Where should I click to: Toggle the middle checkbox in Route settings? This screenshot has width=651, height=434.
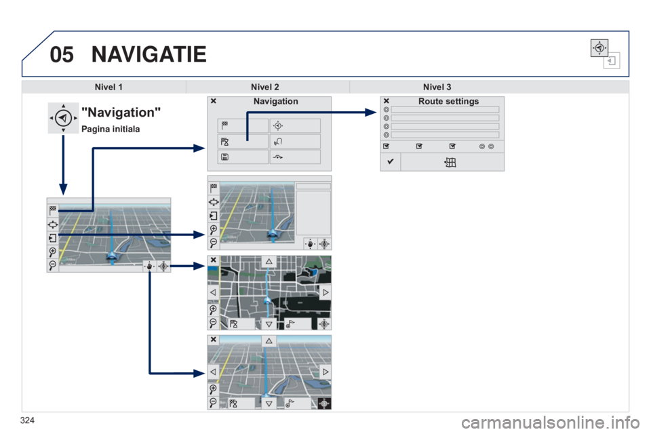click(419, 146)
